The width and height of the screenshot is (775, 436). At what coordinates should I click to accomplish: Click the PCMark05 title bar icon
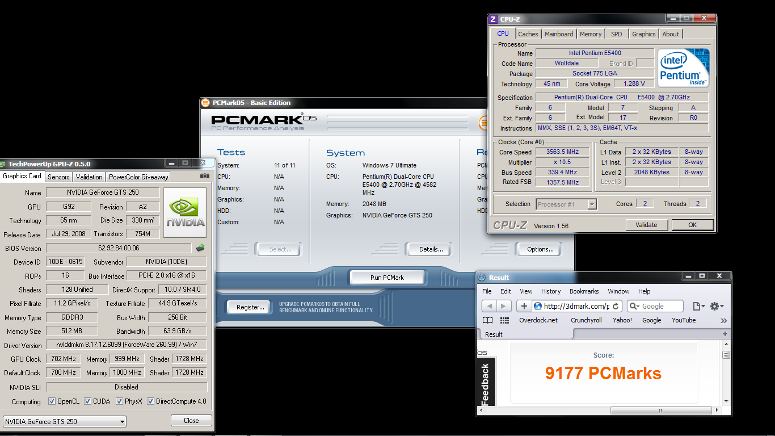click(x=205, y=103)
